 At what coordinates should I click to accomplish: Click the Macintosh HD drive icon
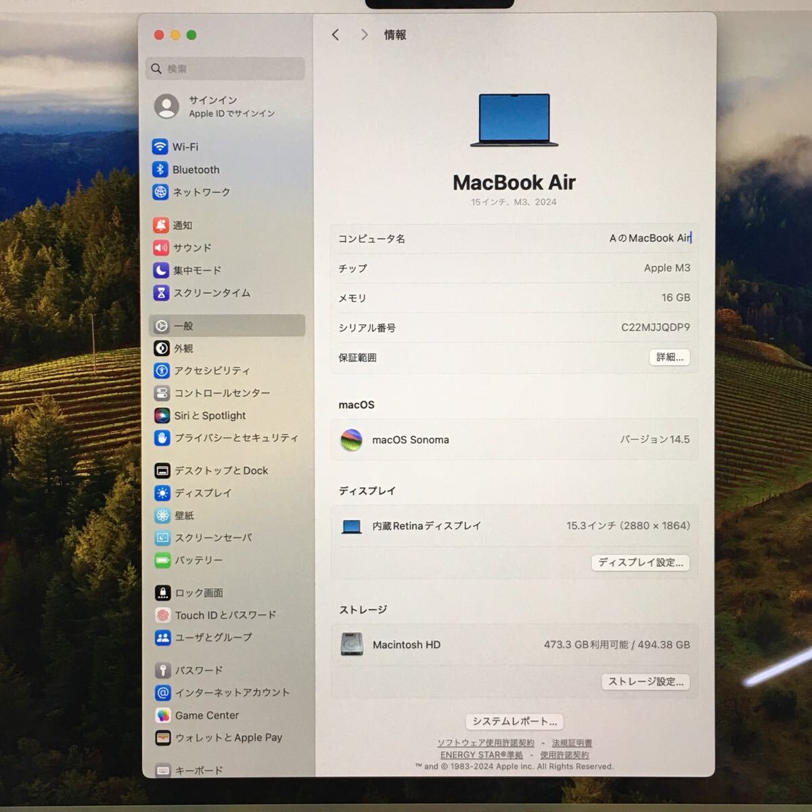pyautogui.click(x=352, y=645)
